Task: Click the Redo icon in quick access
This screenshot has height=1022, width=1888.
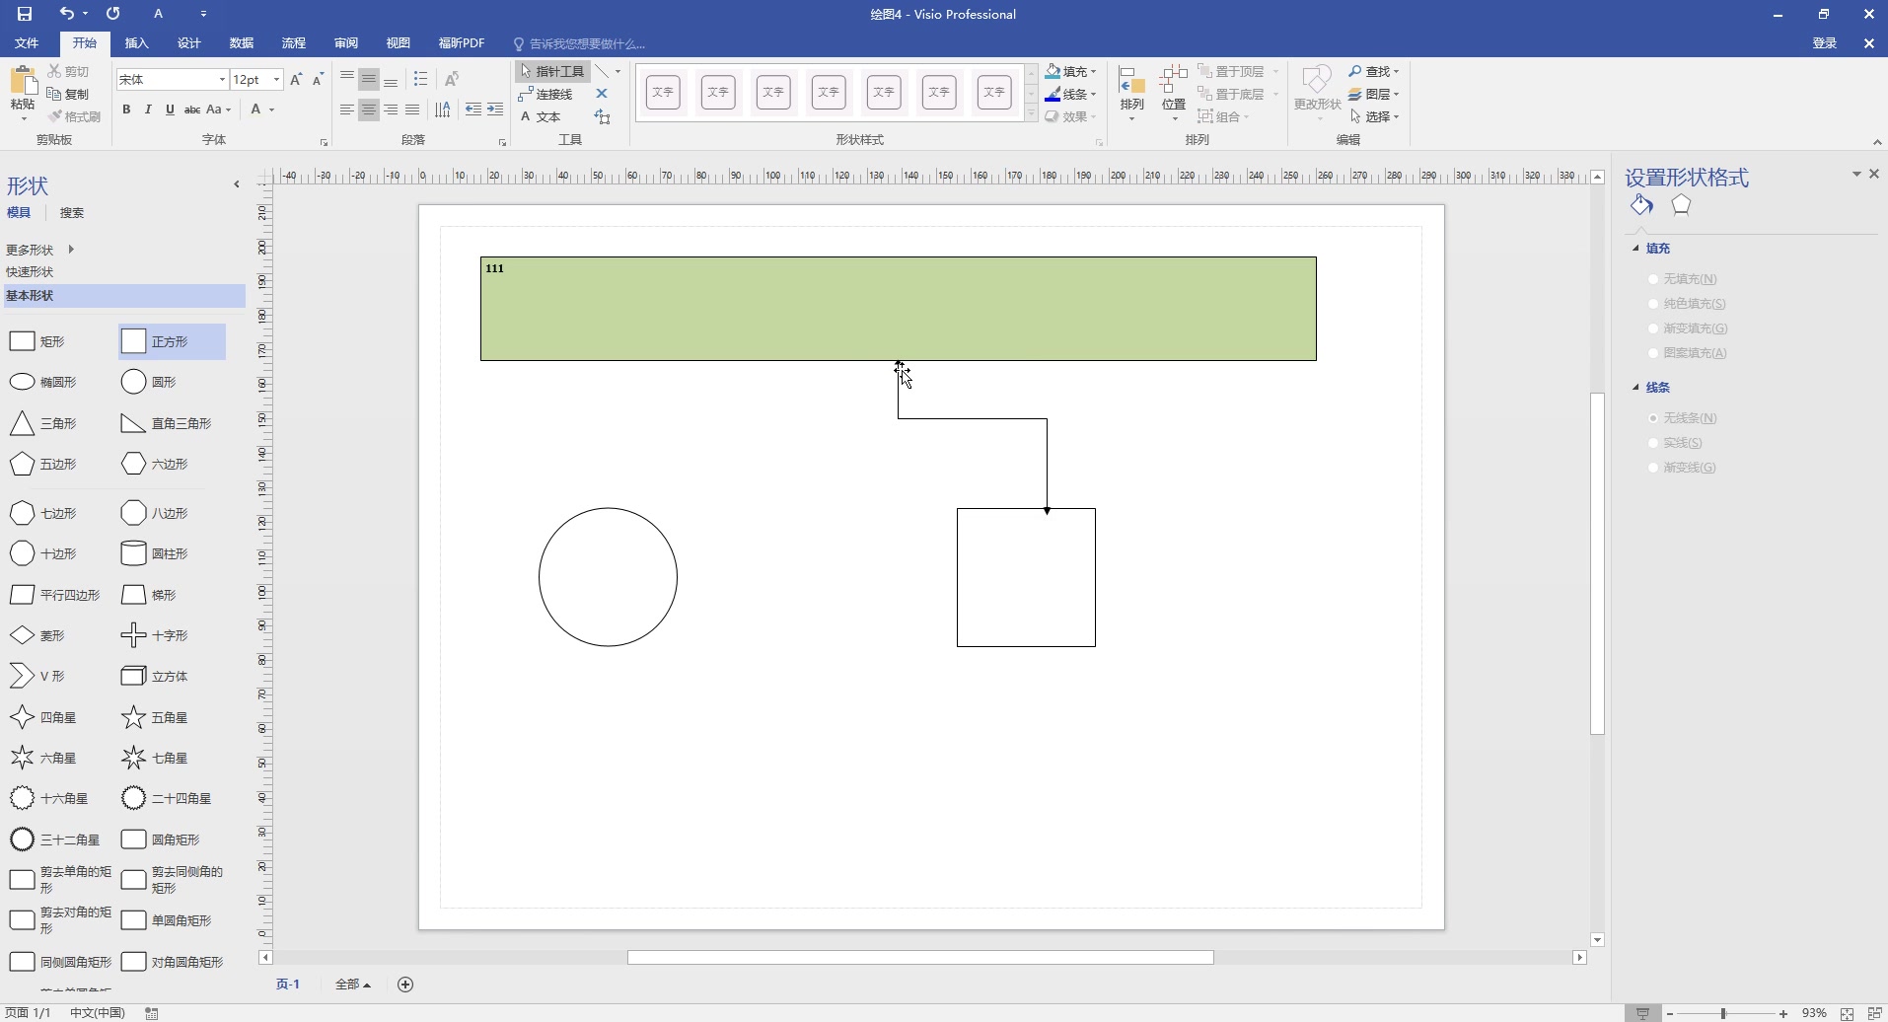Action: 113,14
